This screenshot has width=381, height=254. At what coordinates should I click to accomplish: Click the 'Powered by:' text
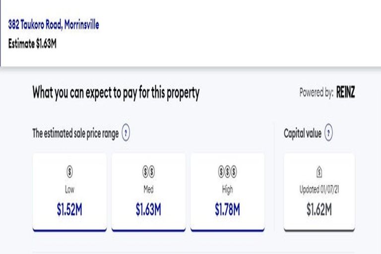pyautogui.click(x=316, y=93)
